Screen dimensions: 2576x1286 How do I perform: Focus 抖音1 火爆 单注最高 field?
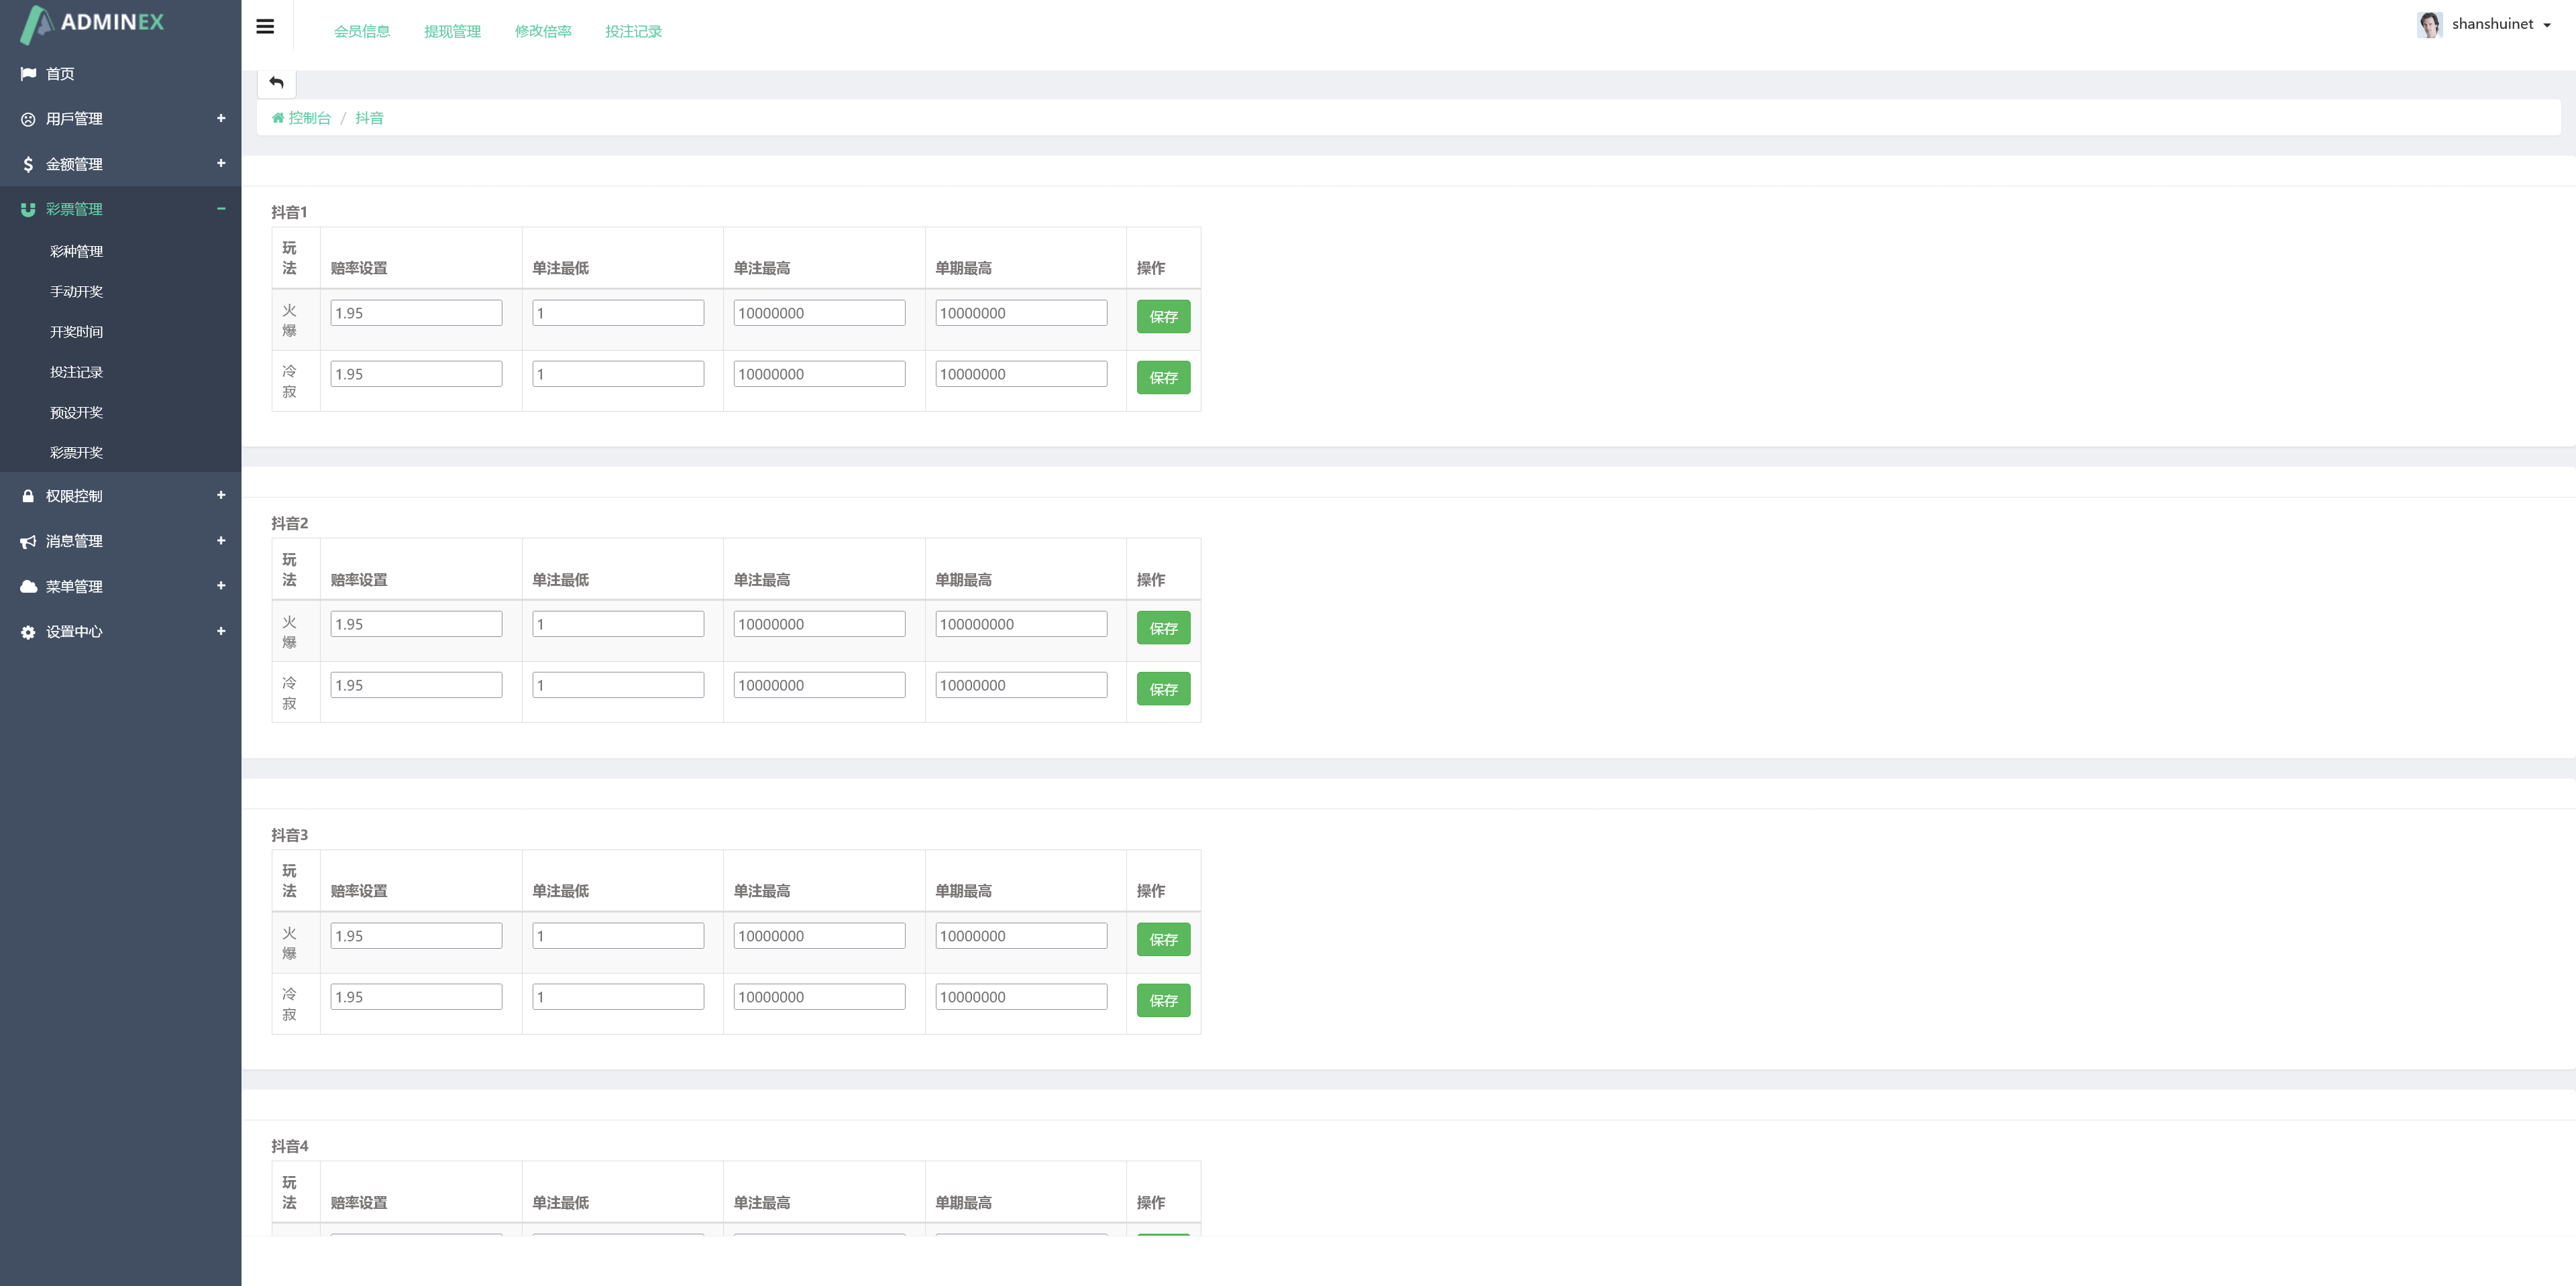tap(819, 312)
